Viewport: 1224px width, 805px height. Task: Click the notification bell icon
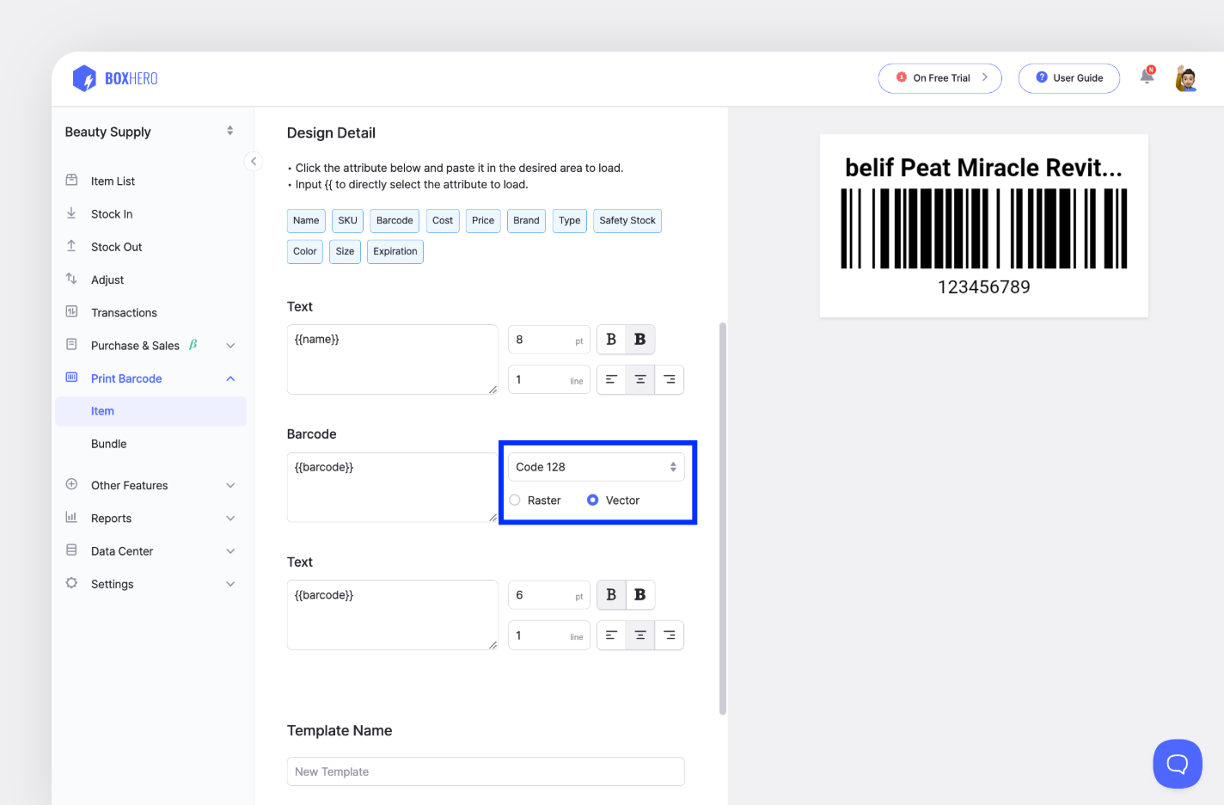point(1146,76)
